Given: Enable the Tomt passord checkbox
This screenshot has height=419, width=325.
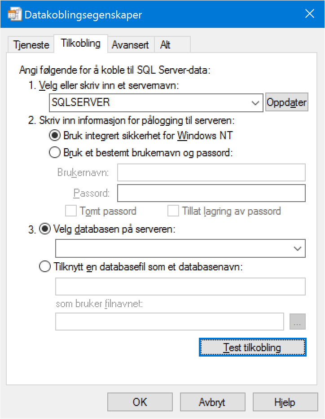Looking at the screenshot, I should [x=71, y=211].
